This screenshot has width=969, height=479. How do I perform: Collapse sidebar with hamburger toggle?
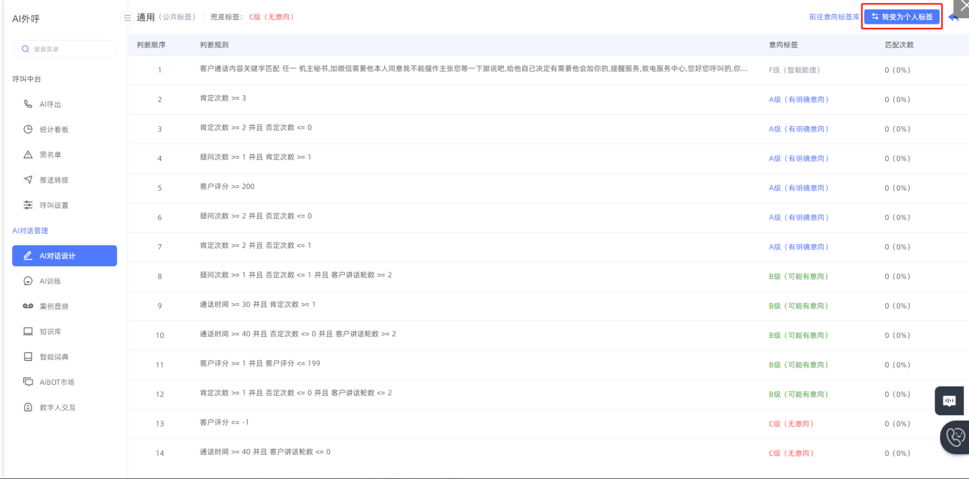point(127,18)
